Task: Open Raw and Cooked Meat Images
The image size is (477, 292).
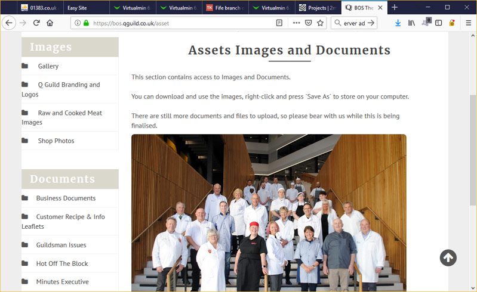Action: 61,117
